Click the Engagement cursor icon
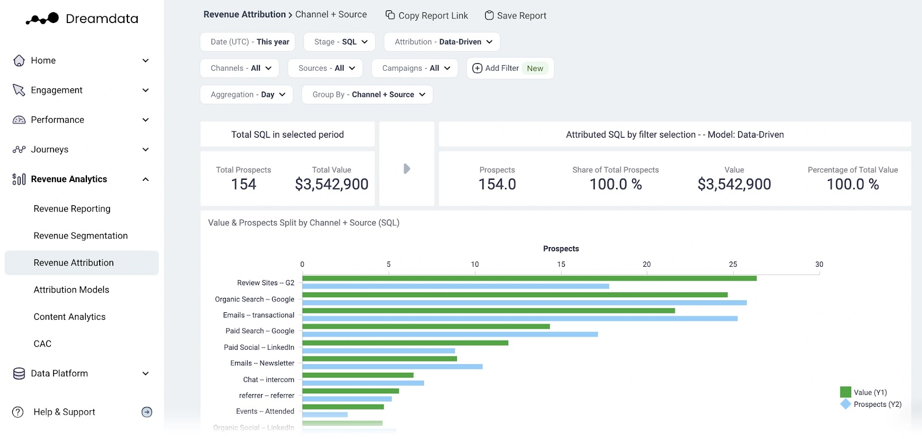Screen dimensions: 922x439 tap(19, 90)
